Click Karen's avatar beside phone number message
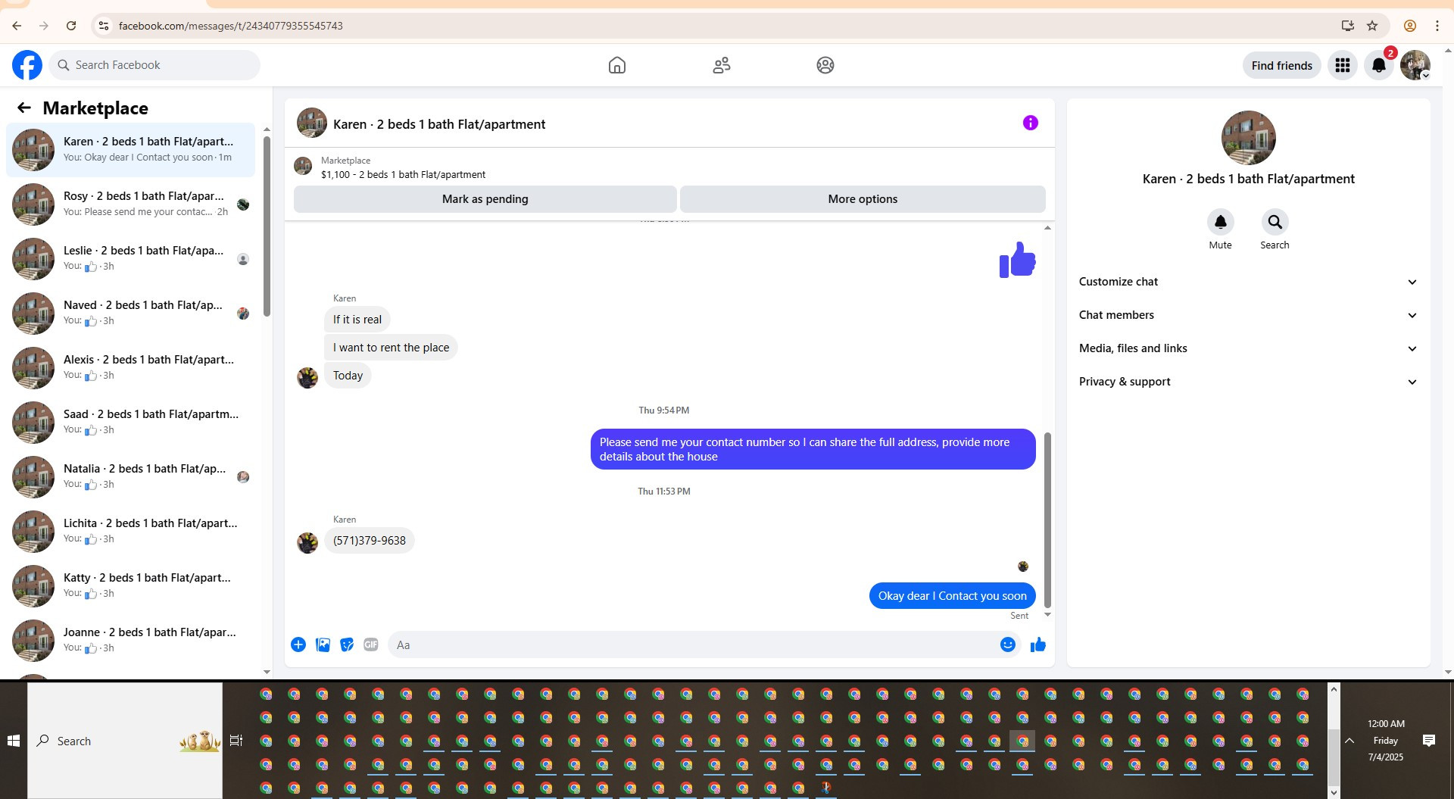The width and height of the screenshot is (1454, 799). (307, 543)
